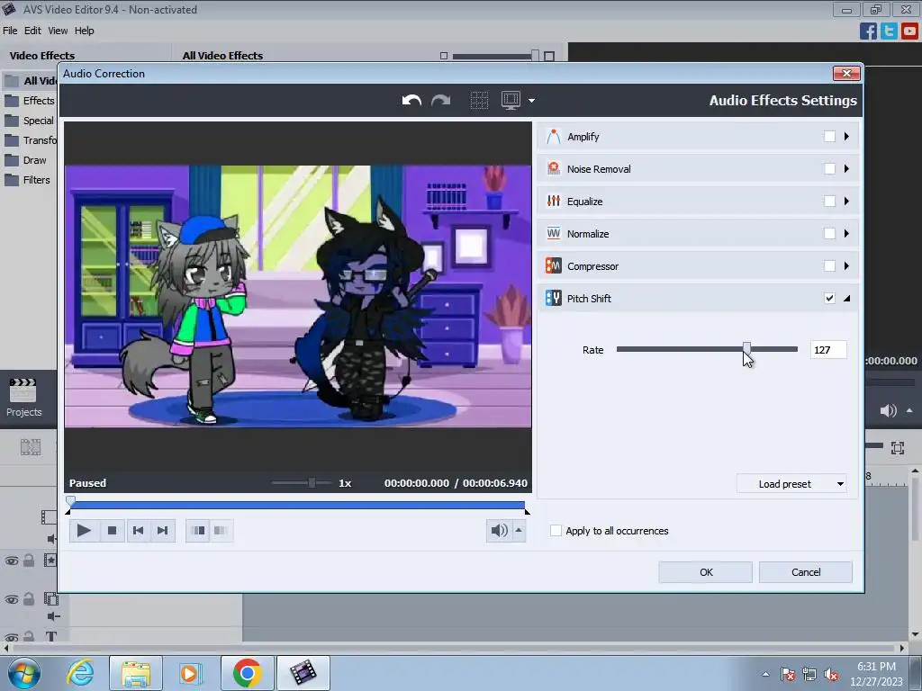Image resolution: width=922 pixels, height=691 pixels.
Task: Expand the Amplify settings arrow
Action: [x=846, y=137]
